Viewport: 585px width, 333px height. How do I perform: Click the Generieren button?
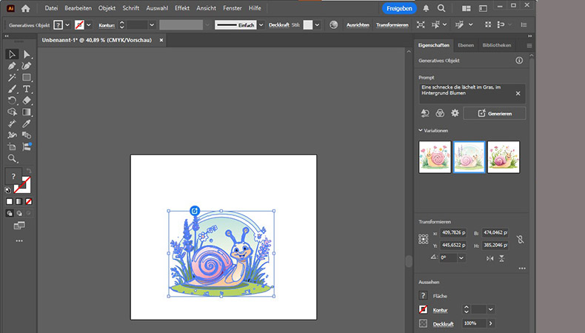[495, 113]
